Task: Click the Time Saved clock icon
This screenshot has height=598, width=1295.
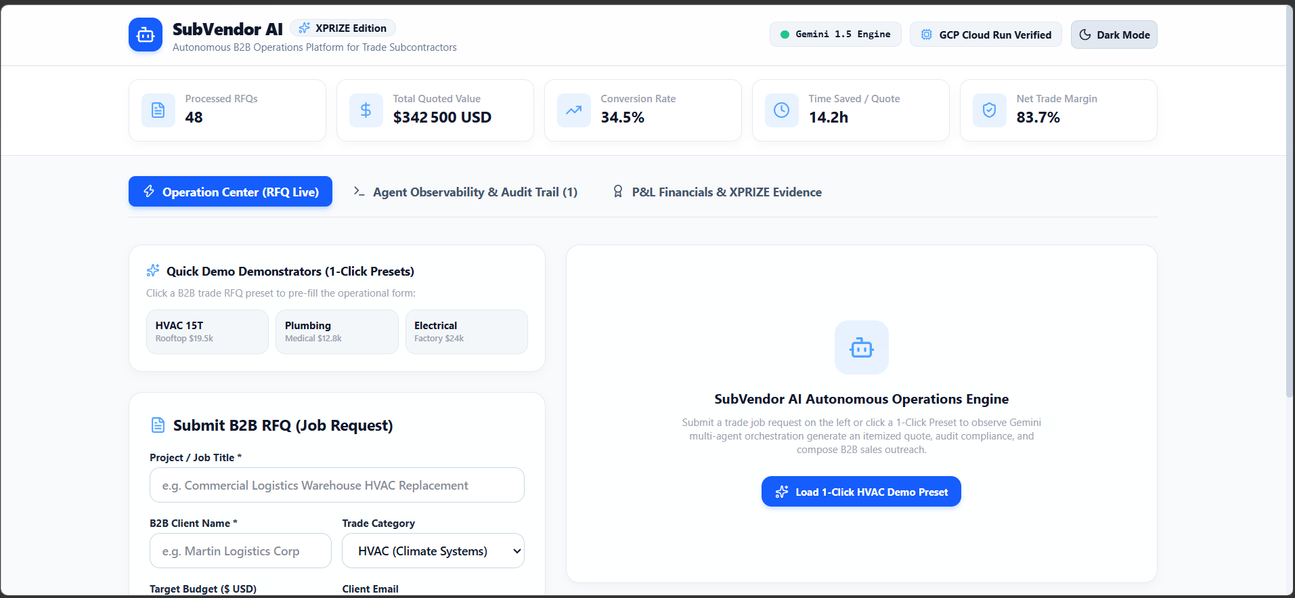Action: pyautogui.click(x=781, y=110)
